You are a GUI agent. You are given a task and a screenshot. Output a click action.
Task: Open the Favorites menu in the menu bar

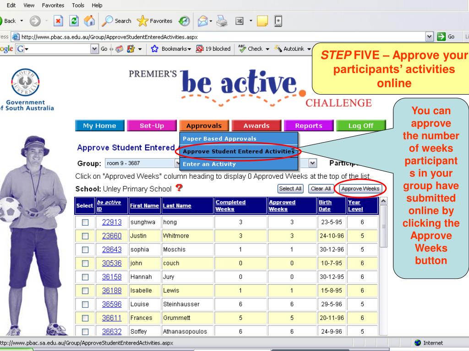pyautogui.click(x=53, y=5)
